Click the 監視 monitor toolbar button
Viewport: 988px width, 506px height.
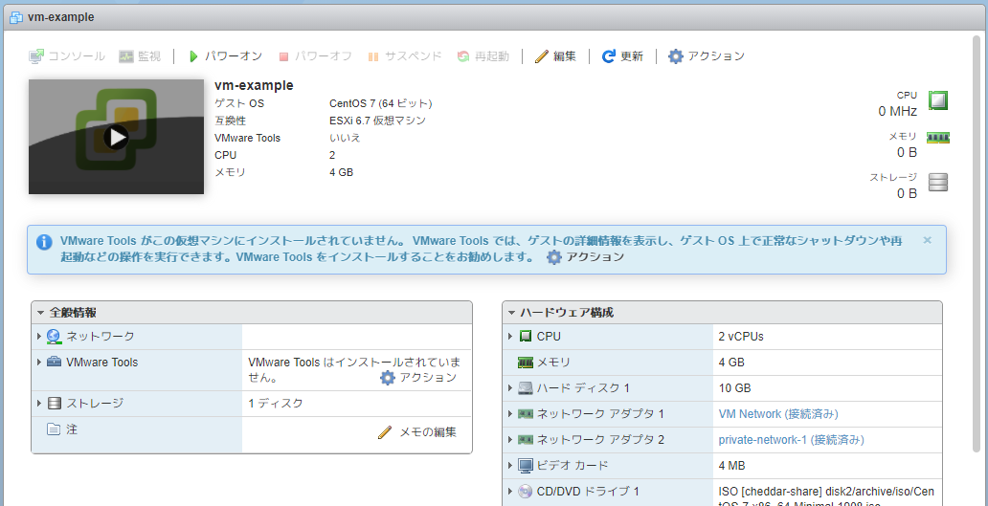[x=140, y=56]
